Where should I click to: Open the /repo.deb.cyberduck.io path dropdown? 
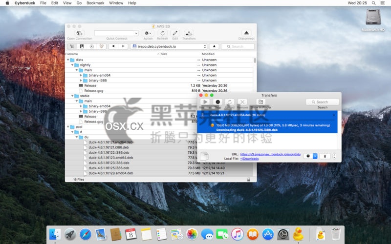(169, 46)
